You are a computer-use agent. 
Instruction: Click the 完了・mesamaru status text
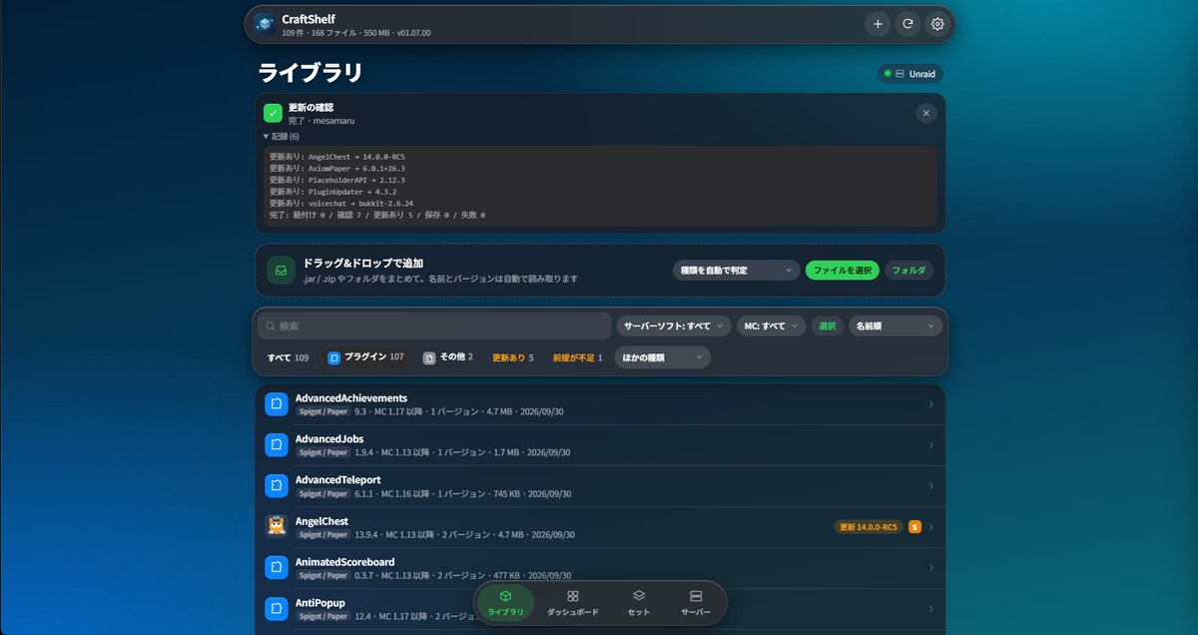pyautogui.click(x=321, y=121)
